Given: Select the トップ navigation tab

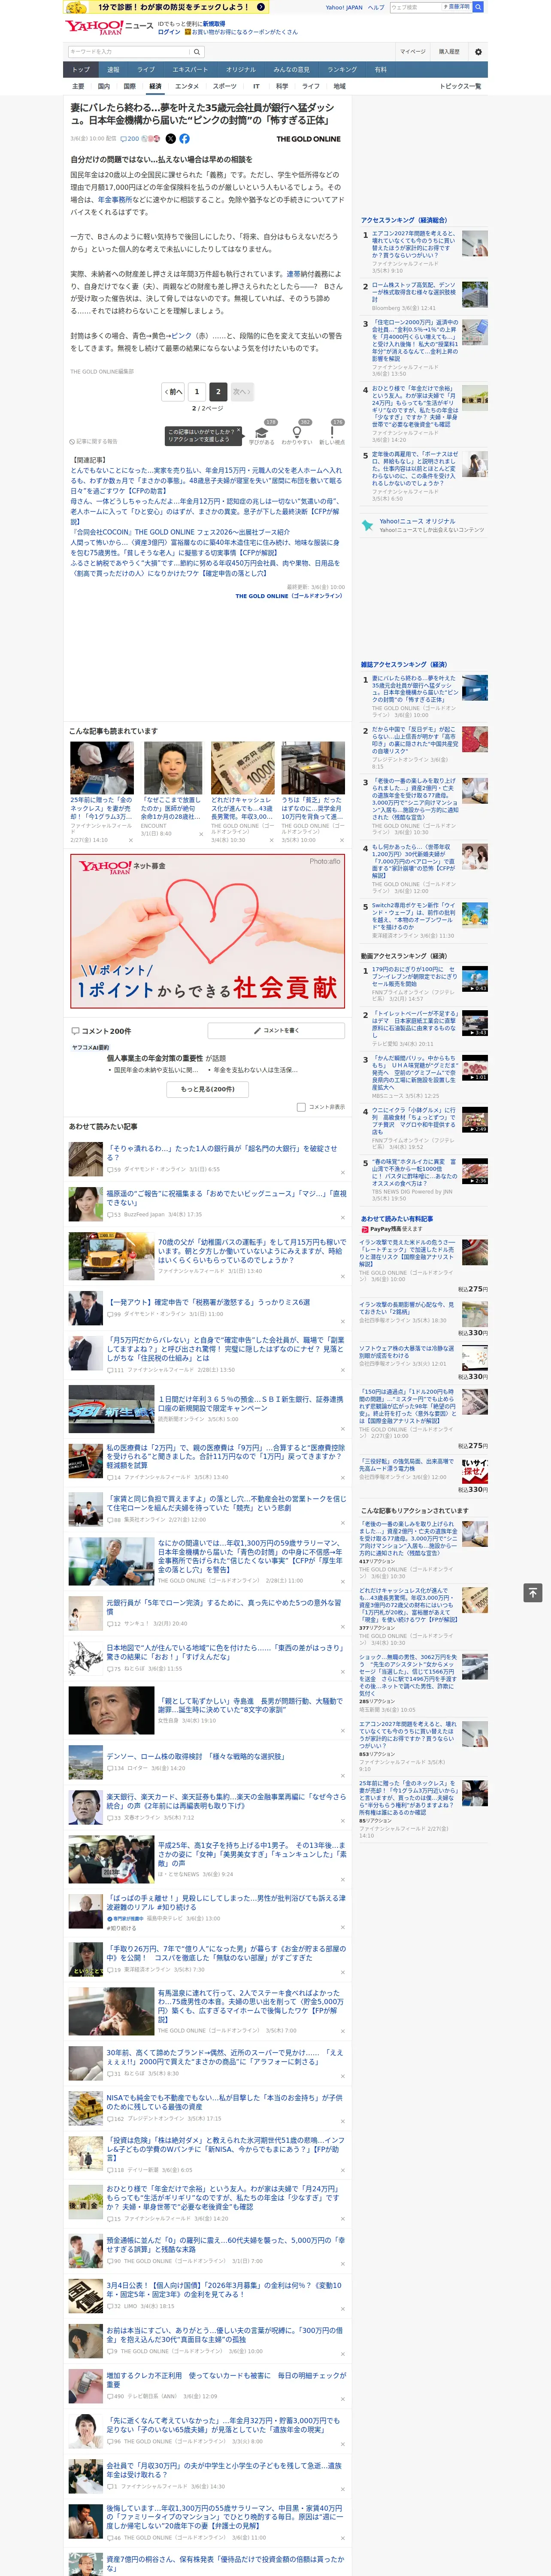Looking at the screenshot, I should (x=81, y=69).
